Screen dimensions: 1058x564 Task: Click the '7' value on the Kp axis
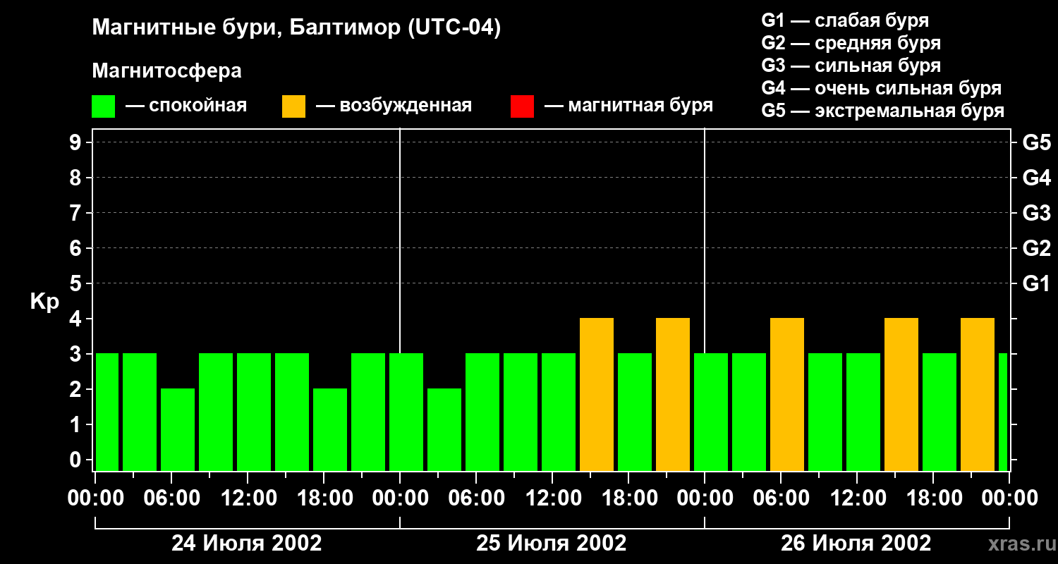[77, 213]
